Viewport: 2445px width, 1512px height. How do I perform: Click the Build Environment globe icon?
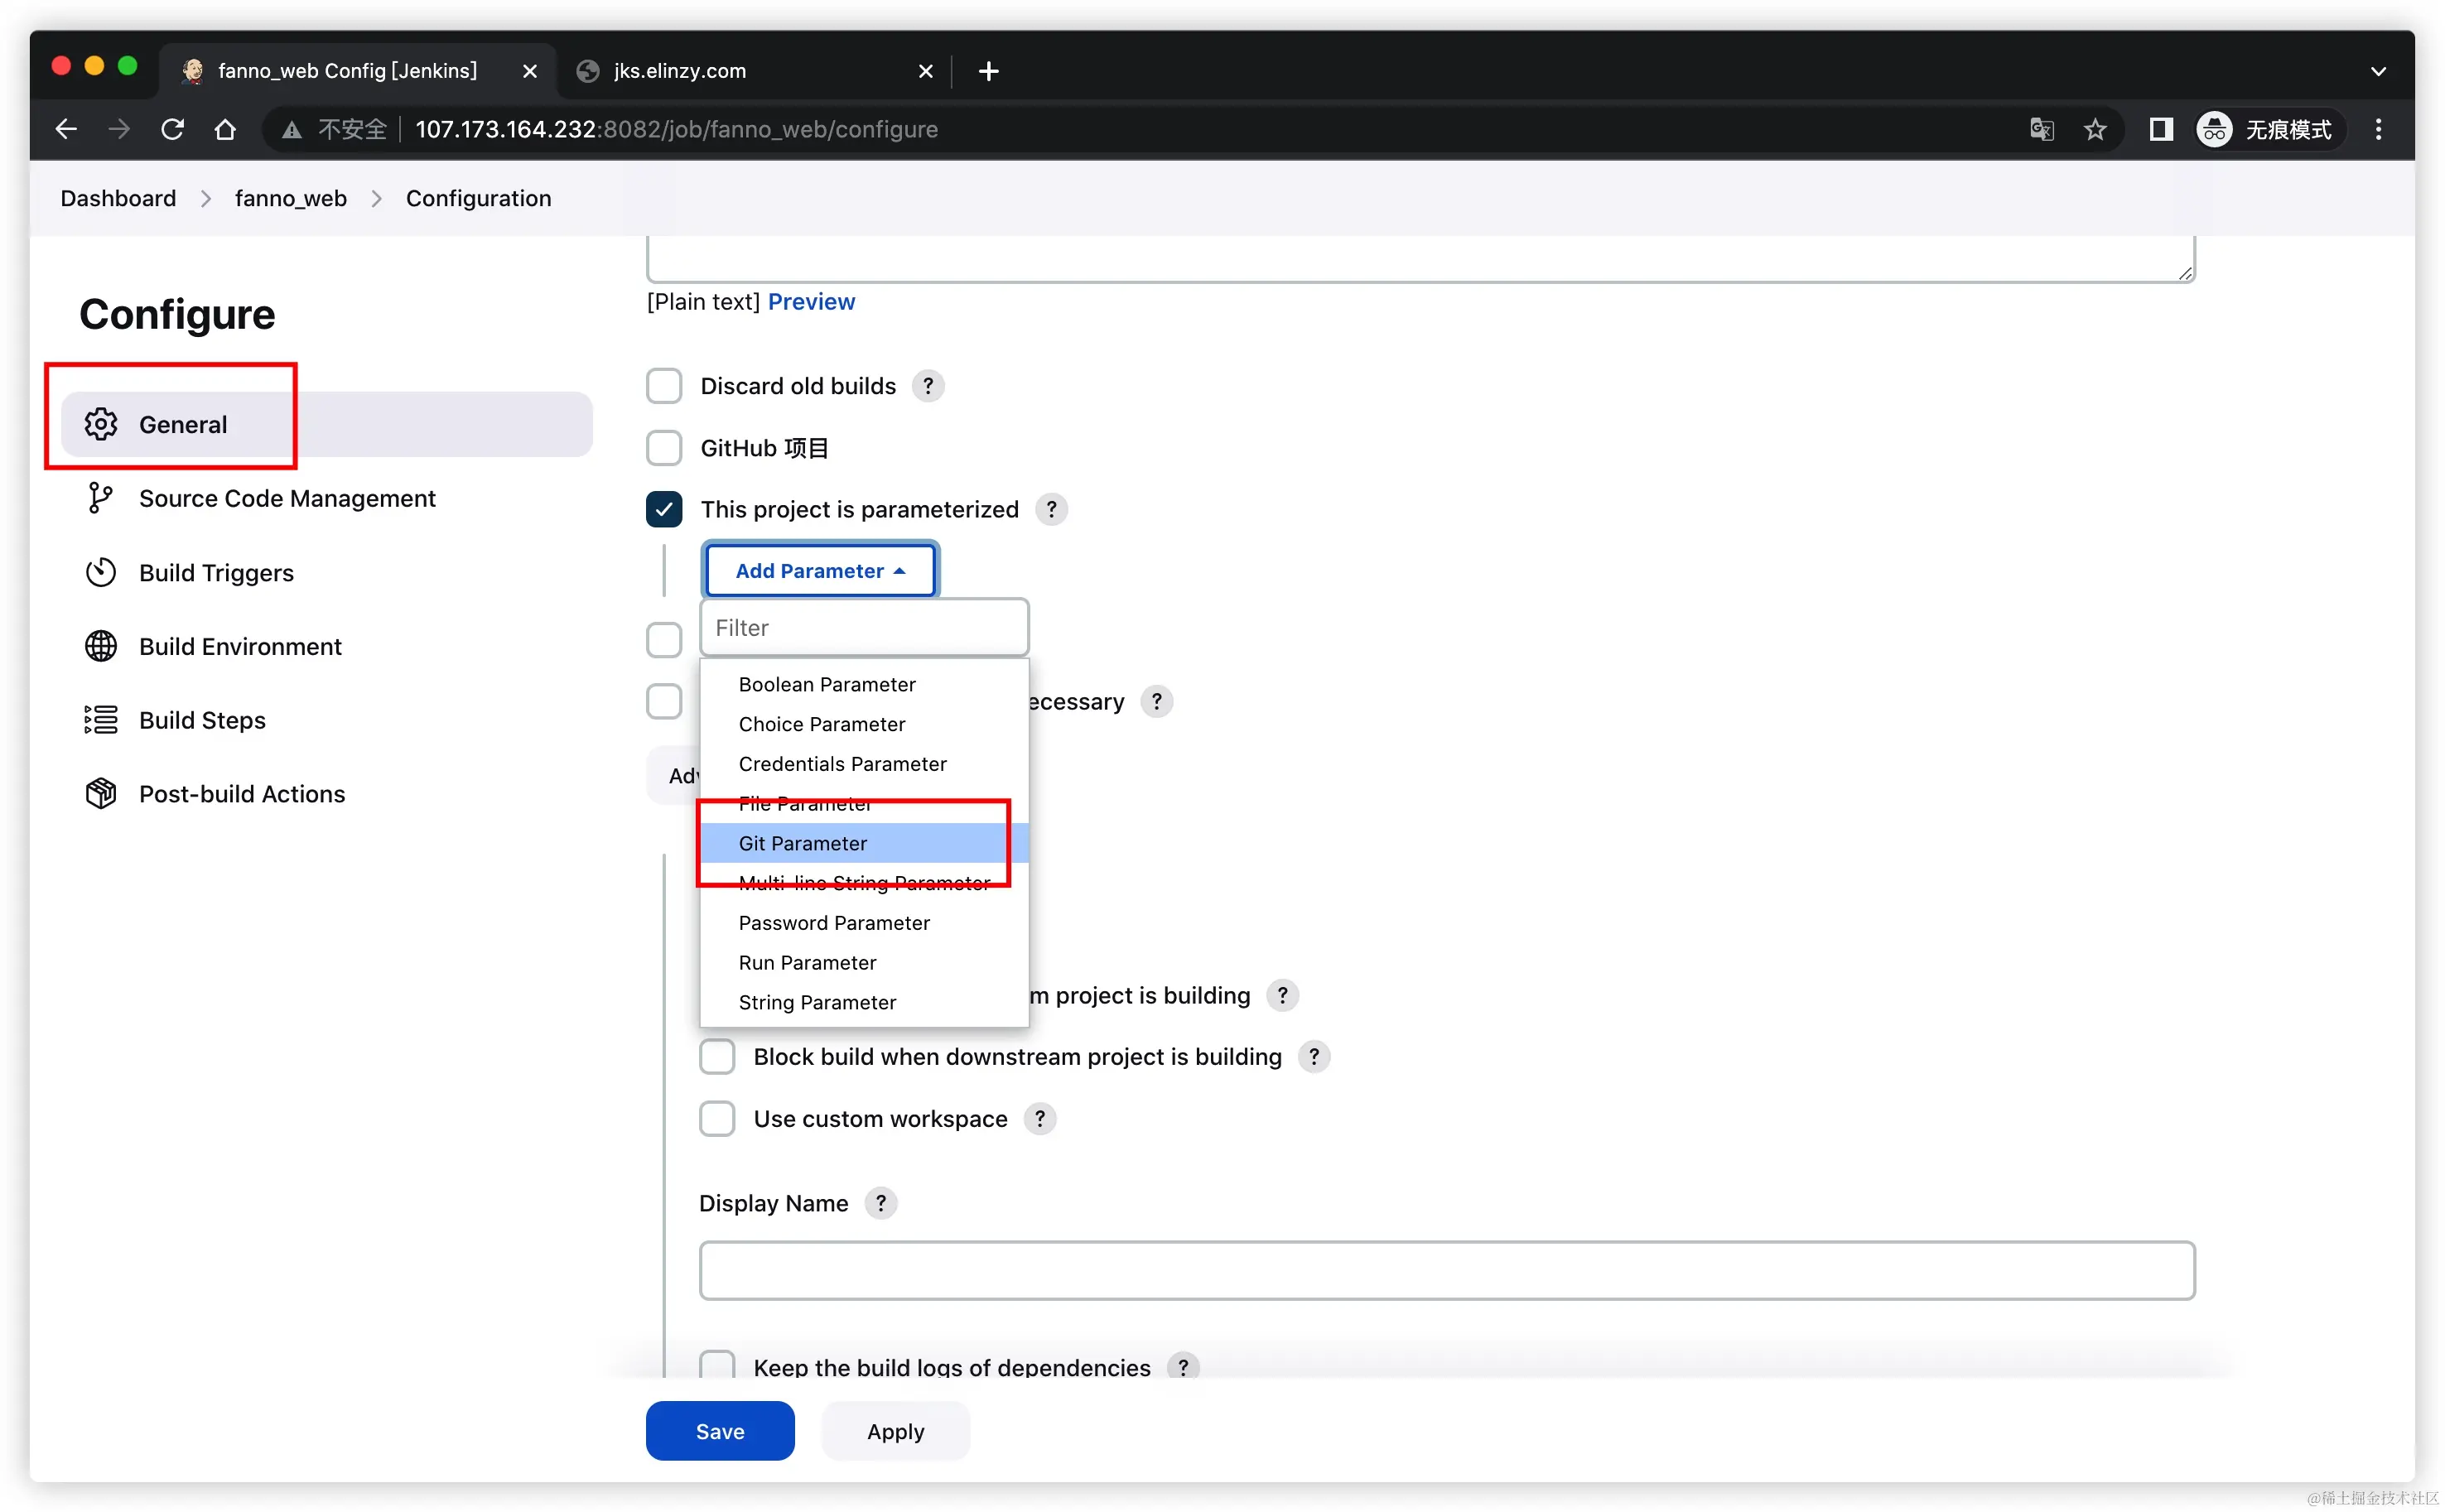[x=101, y=646]
